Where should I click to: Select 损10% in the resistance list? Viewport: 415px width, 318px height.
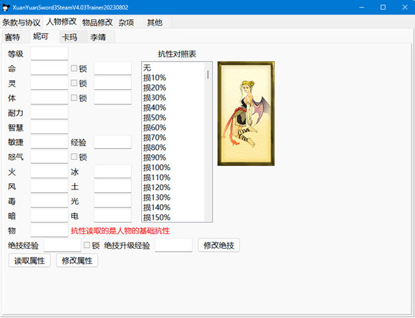click(173, 78)
